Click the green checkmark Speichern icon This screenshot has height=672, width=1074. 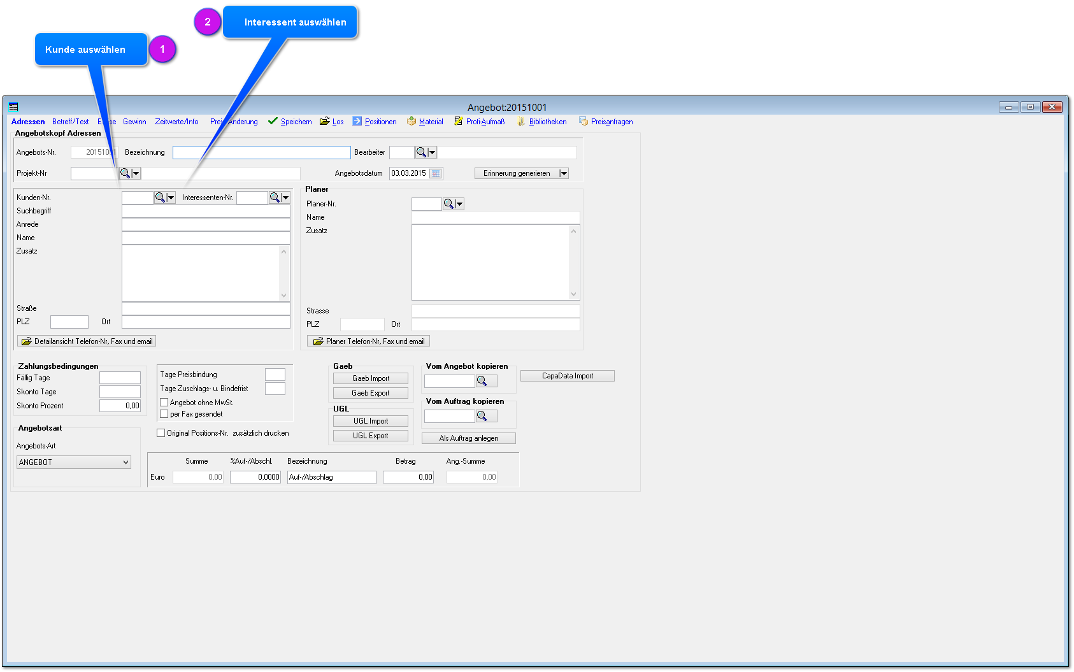point(273,121)
